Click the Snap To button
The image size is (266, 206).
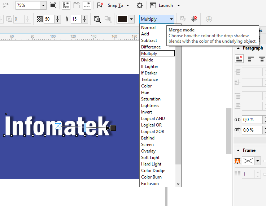pos(115,5)
